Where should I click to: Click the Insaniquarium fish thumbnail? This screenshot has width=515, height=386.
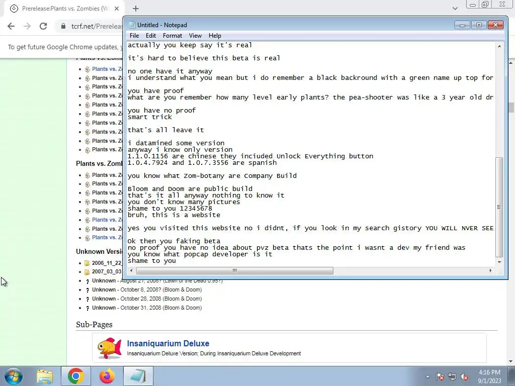point(109,348)
